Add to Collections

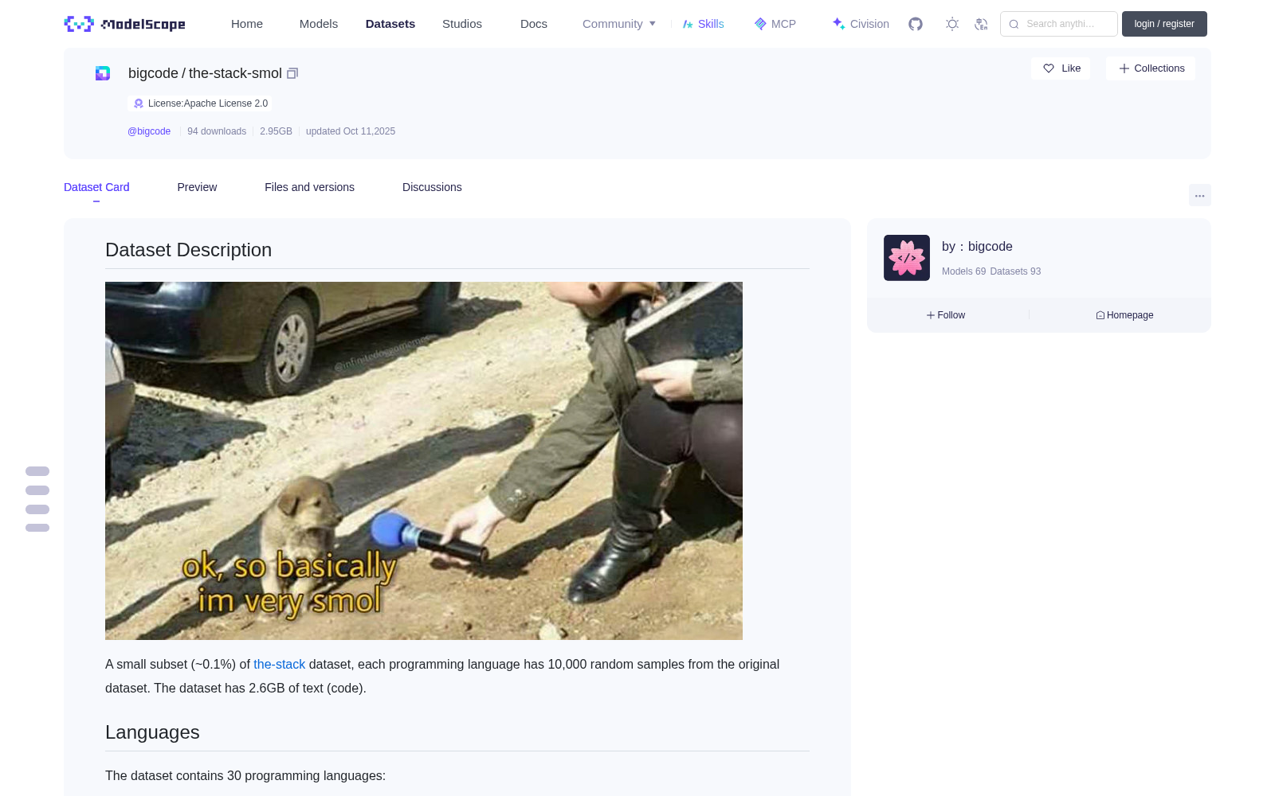[1151, 68]
